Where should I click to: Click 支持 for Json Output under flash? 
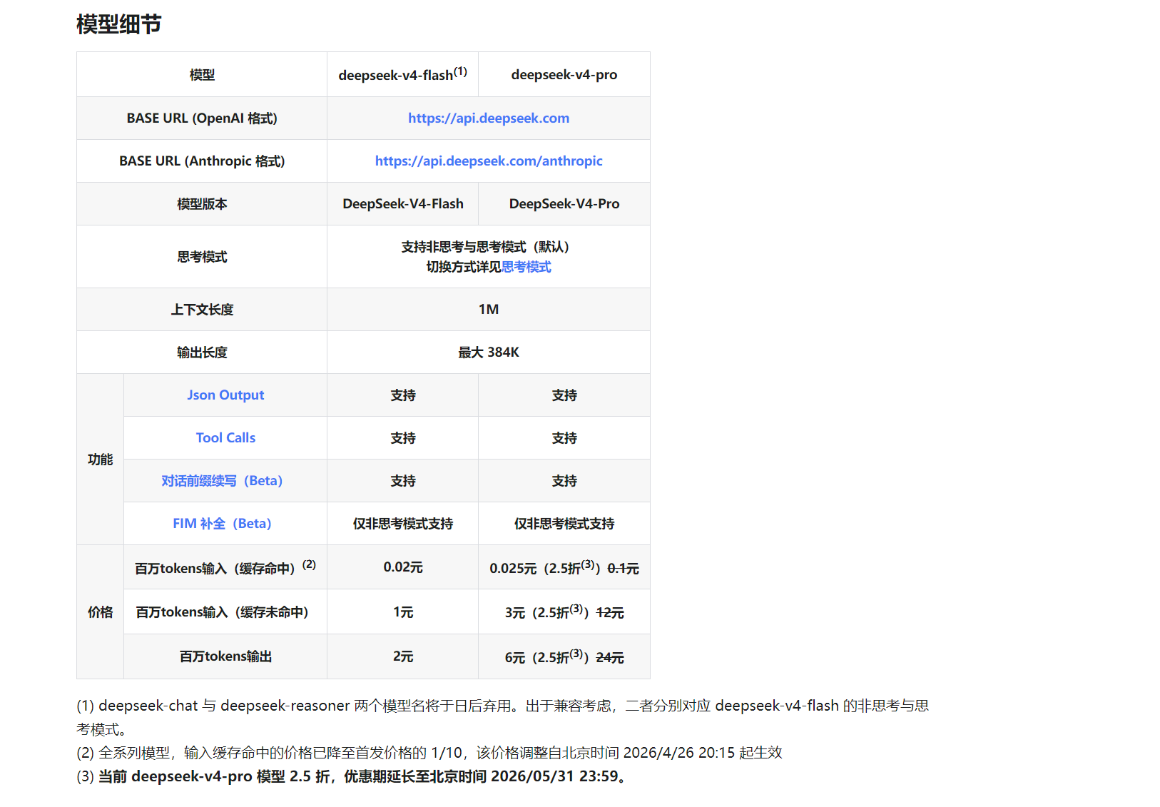coord(403,395)
